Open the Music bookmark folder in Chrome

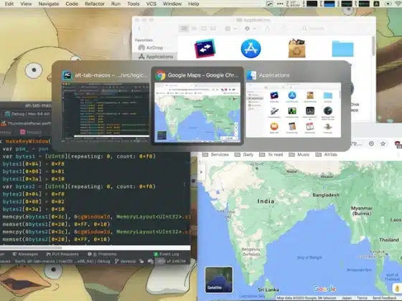pos(299,155)
